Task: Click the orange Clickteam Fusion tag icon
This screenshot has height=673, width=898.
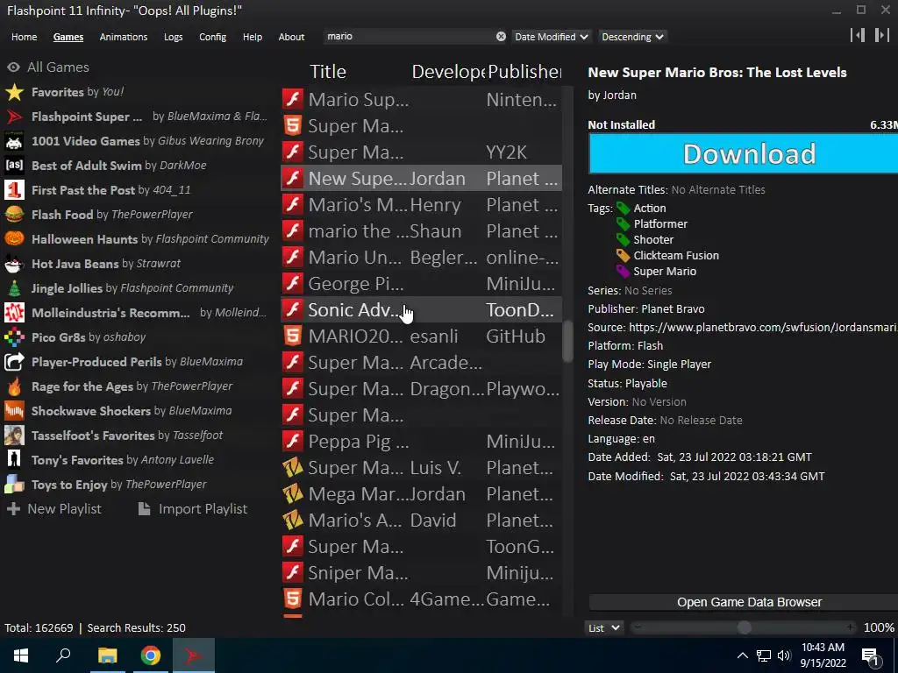Action: click(x=623, y=256)
